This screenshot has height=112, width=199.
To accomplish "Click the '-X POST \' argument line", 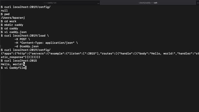I will point(22,39).
